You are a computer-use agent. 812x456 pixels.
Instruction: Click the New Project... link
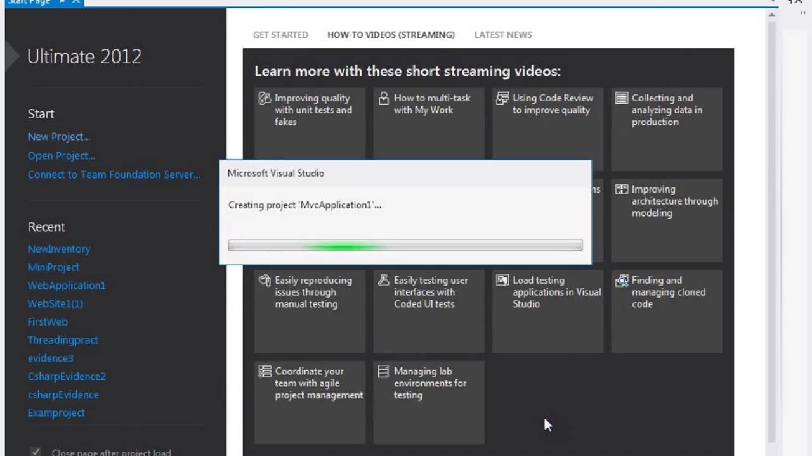click(x=59, y=137)
